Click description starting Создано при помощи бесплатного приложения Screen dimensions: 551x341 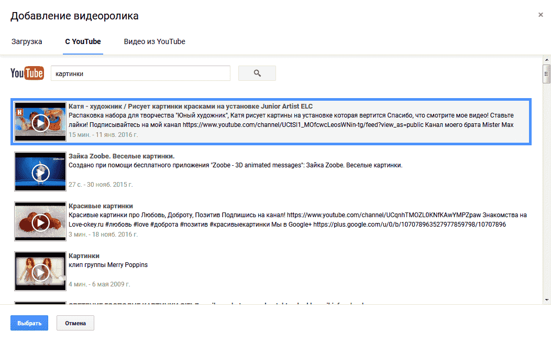point(236,165)
